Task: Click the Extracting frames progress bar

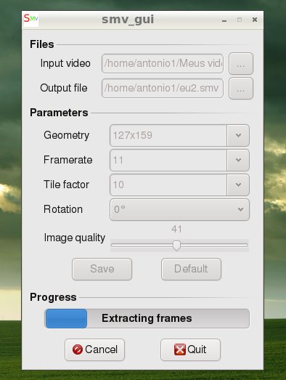Action: [147, 318]
